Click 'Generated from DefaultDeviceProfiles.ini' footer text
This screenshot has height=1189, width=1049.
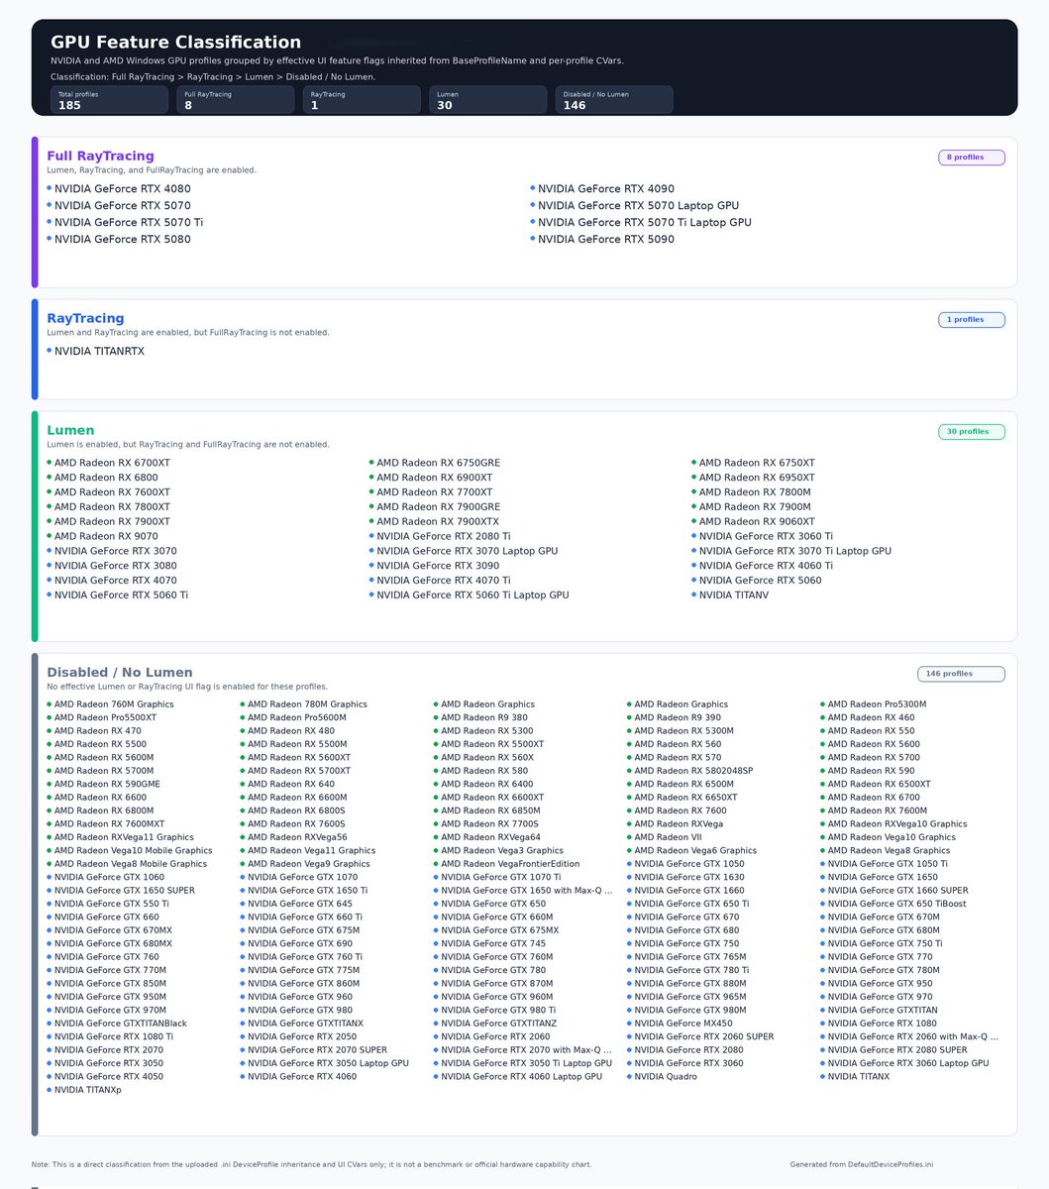862,1164
